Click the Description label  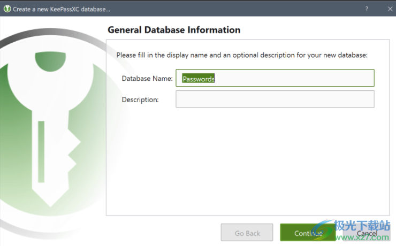pyautogui.click(x=140, y=99)
